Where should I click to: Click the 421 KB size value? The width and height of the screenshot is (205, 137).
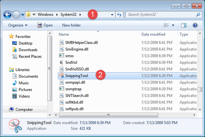coord(85,128)
